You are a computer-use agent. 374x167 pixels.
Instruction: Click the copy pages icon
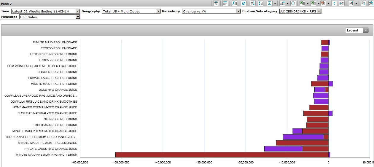[363, 3]
